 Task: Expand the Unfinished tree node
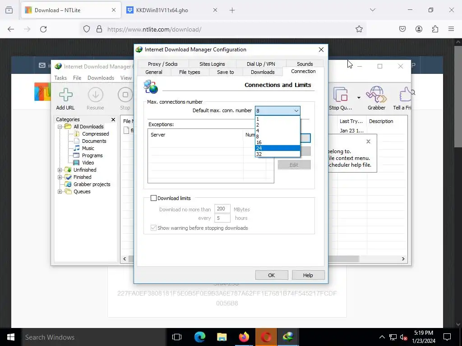tap(60, 170)
